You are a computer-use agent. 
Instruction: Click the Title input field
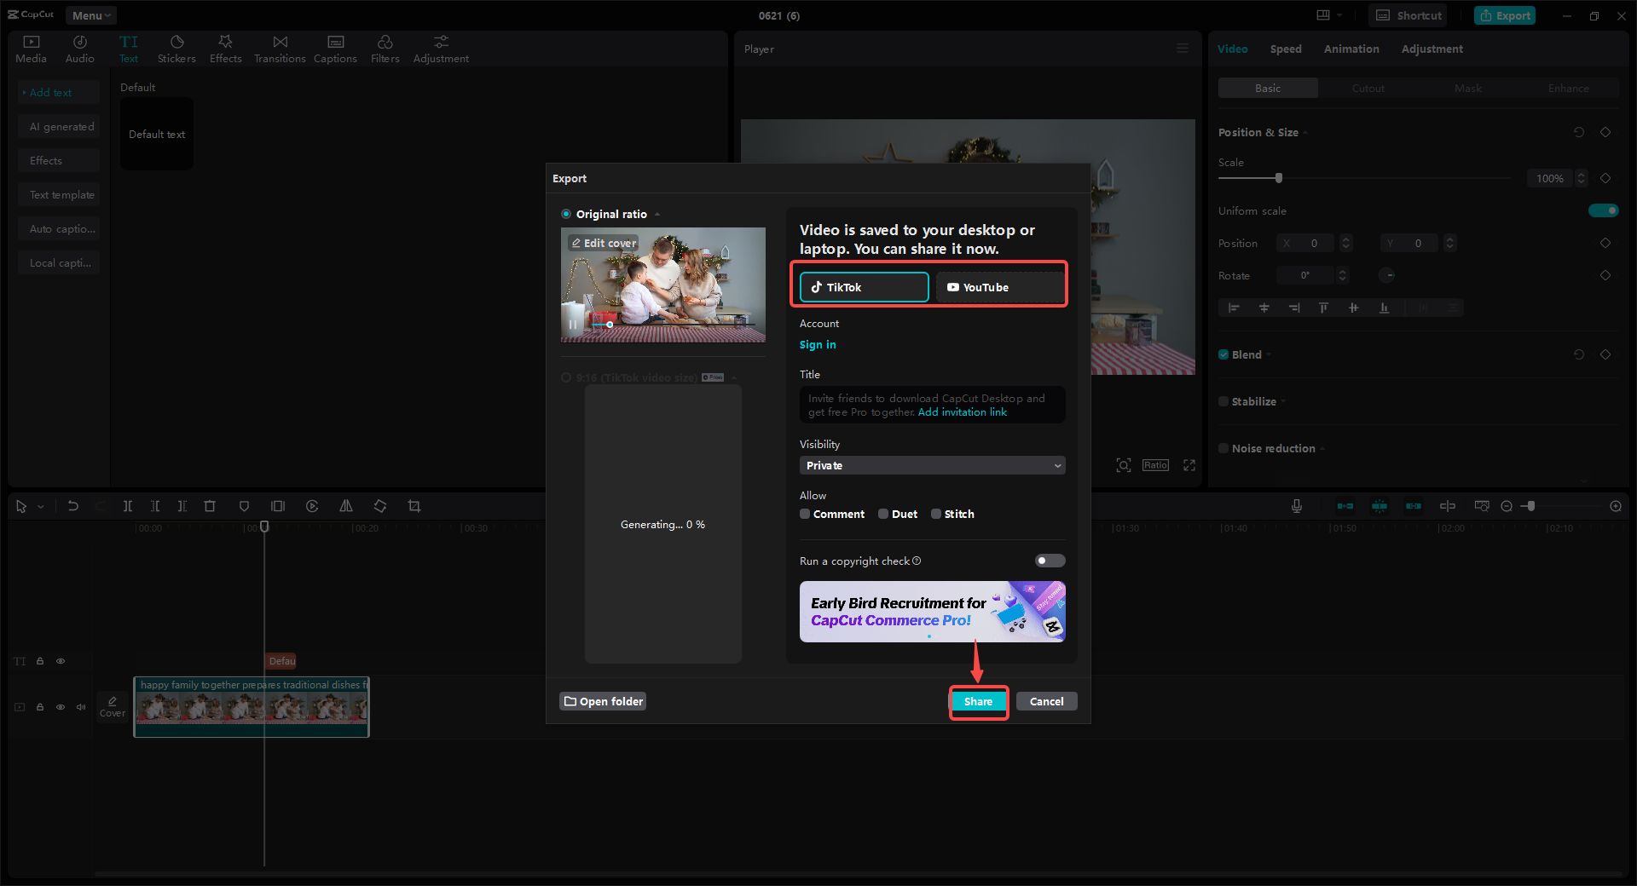(x=933, y=405)
